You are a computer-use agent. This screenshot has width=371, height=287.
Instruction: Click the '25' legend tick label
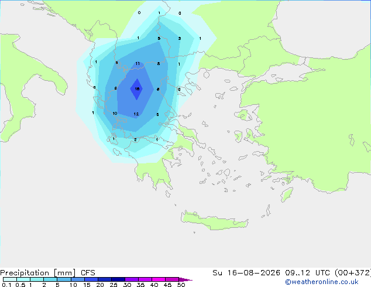(114, 285)
